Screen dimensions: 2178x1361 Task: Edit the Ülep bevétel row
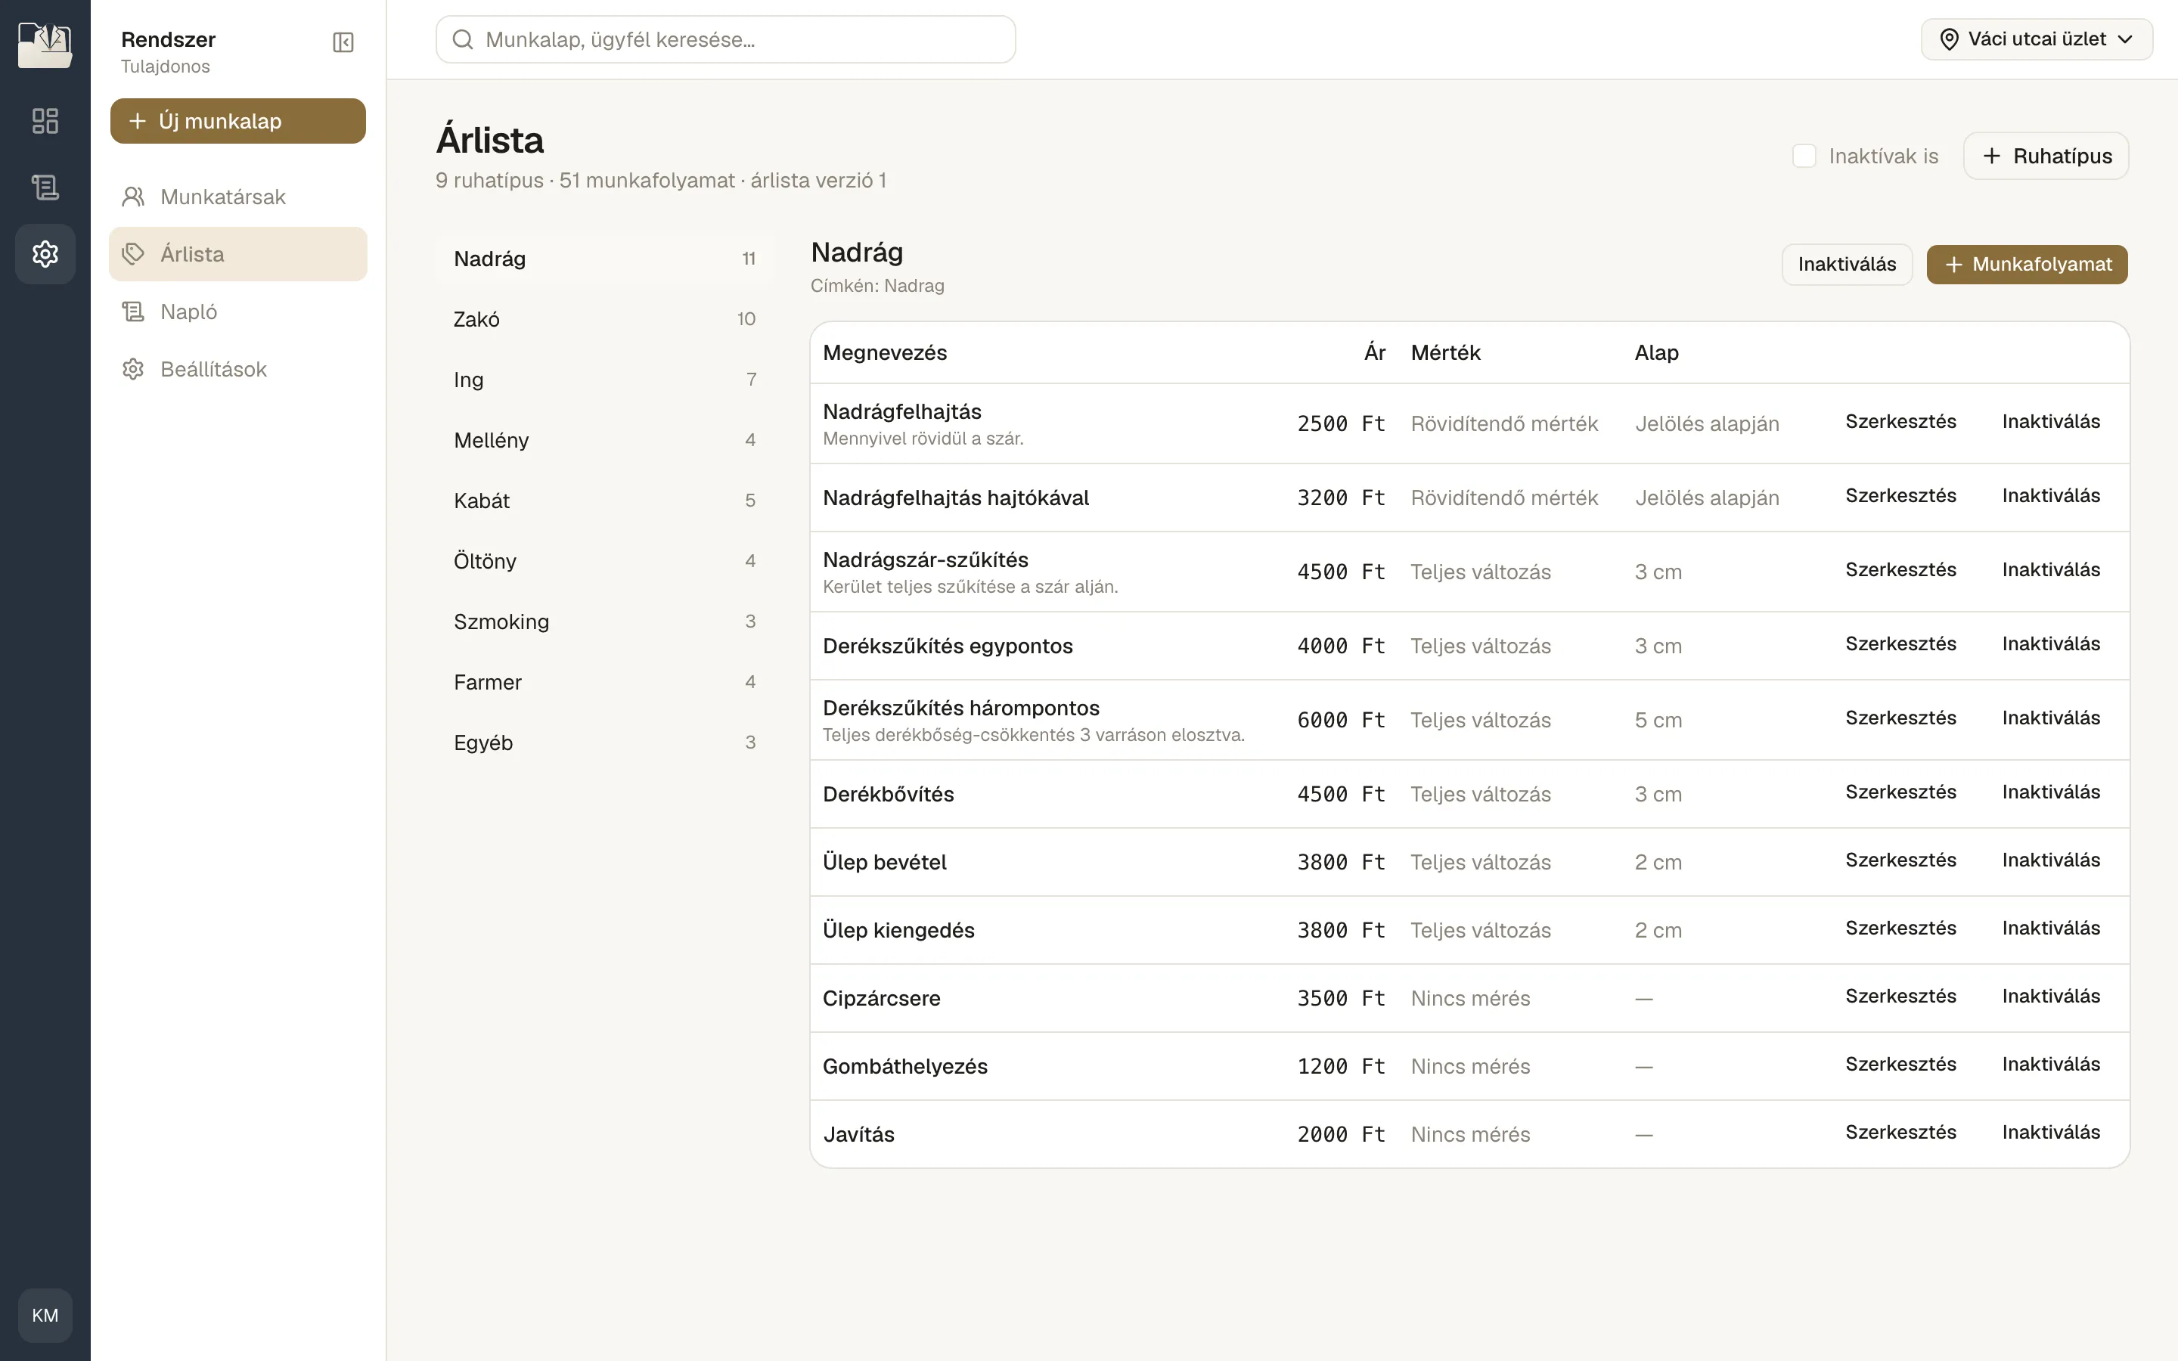click(x=1900, y=860)
